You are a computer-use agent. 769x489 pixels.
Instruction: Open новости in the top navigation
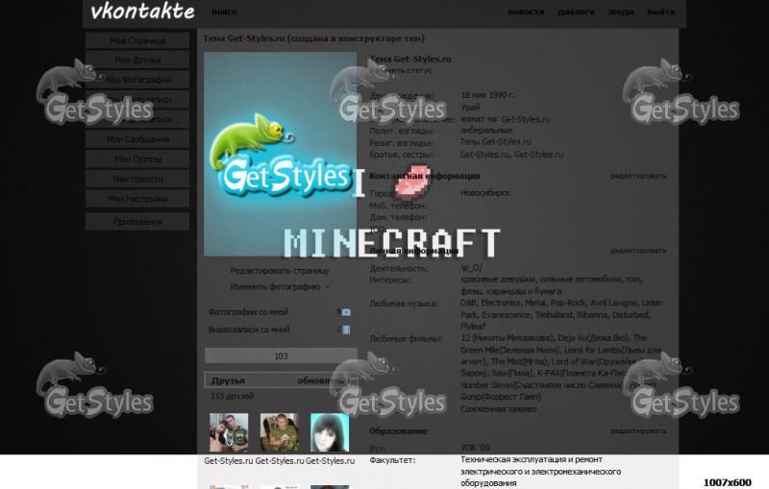coord(526,12)
